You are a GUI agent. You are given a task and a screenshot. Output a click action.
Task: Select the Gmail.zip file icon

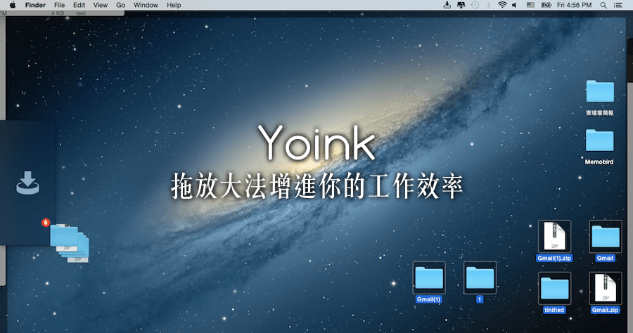[x=605, y=288]
